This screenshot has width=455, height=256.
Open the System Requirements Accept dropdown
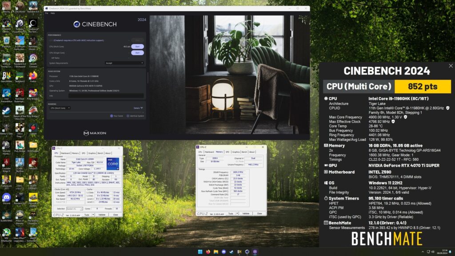pos(124,63)
